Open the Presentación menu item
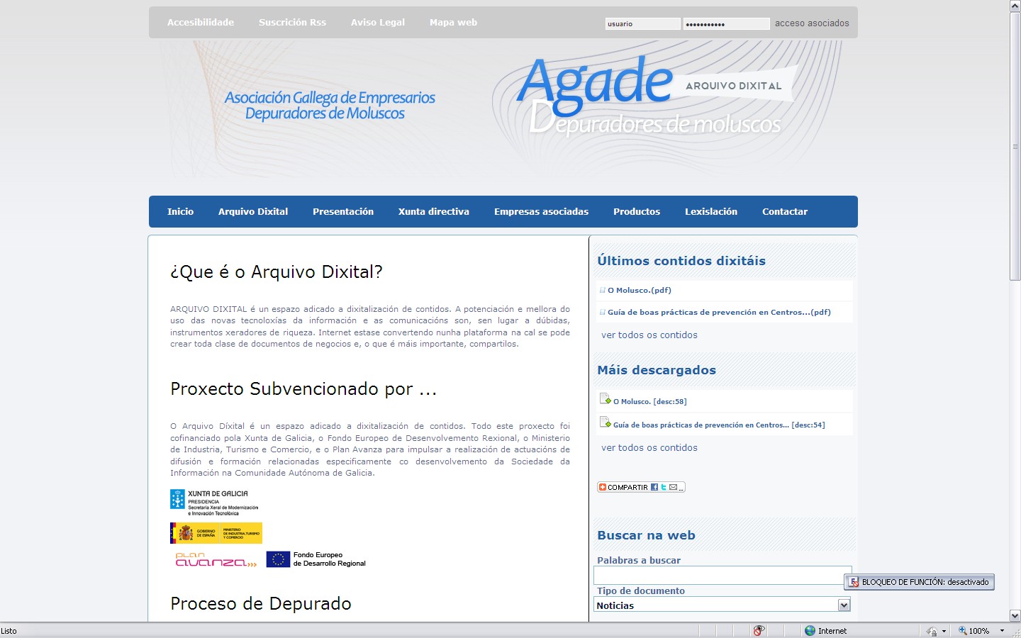Screen dimensions: 1021x638 (x=343, y=211)
